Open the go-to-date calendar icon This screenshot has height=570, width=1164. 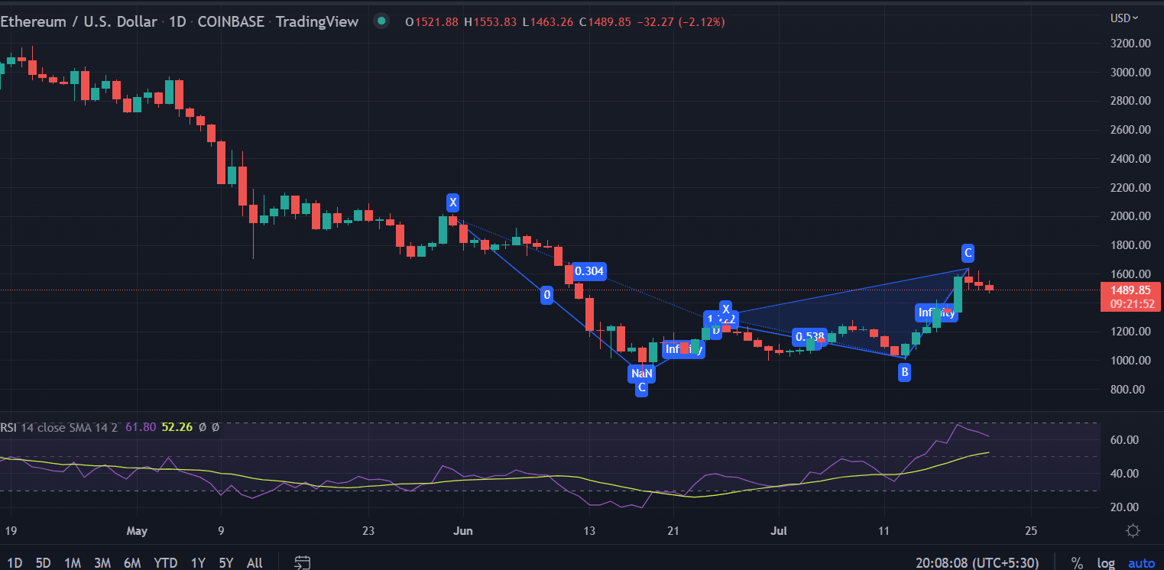[x=303, y=562]
